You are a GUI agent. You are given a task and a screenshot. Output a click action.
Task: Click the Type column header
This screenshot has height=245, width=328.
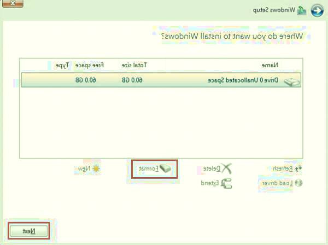tap(62, 65)
